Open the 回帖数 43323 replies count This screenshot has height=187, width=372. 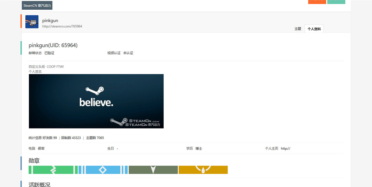pos(71,138)
